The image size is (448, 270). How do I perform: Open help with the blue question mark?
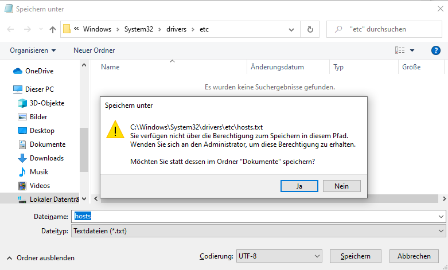coord(436,50)
